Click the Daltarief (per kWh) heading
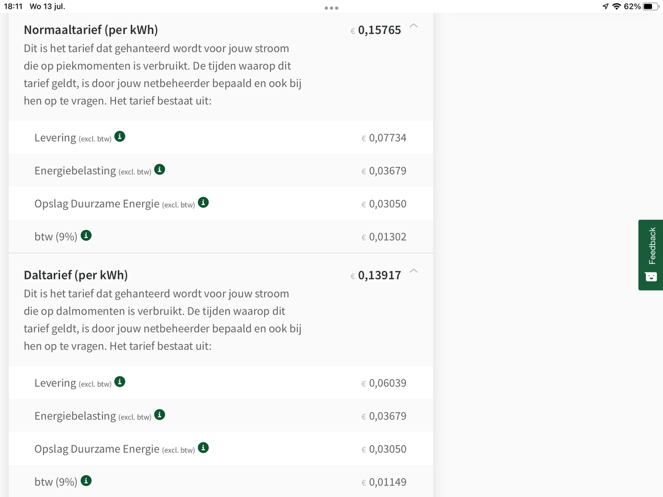The height and width of the screenshot is (497, 663). pyautogui.click(x=76, y=275)
